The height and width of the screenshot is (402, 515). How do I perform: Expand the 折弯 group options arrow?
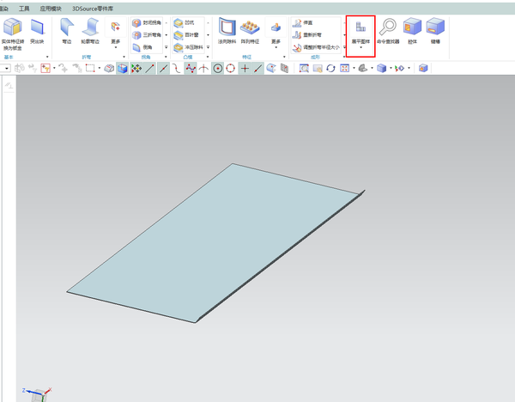pyautogui.click(x=124, y=57)
